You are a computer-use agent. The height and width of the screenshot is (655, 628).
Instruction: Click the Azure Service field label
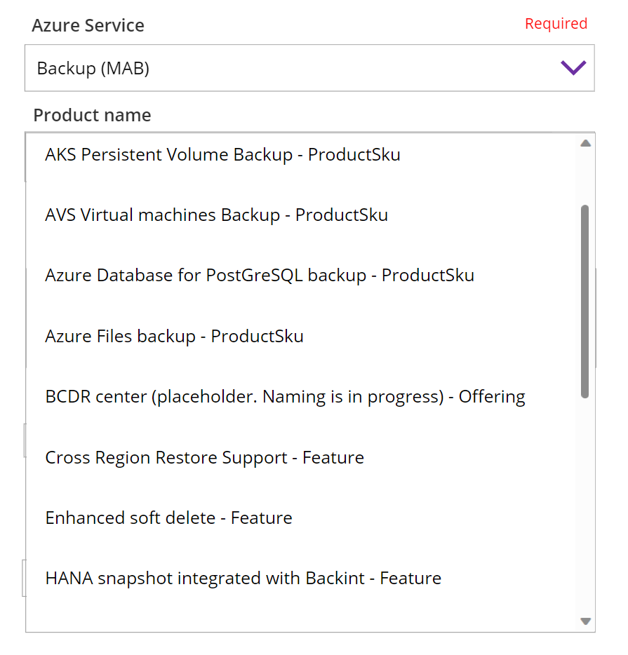[x=88, y=25]
